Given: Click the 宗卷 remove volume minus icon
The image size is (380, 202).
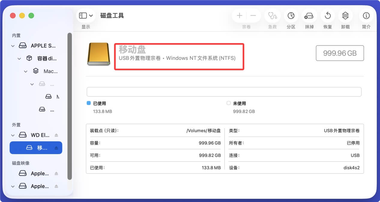Looking at the screenshot, I should coord(252,16).
